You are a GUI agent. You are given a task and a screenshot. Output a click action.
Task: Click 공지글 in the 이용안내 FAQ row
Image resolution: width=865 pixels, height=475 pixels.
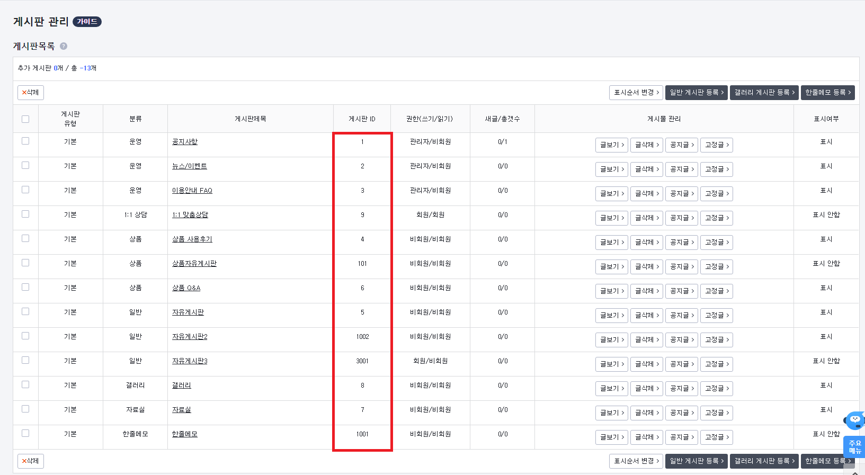click(682, 193)
